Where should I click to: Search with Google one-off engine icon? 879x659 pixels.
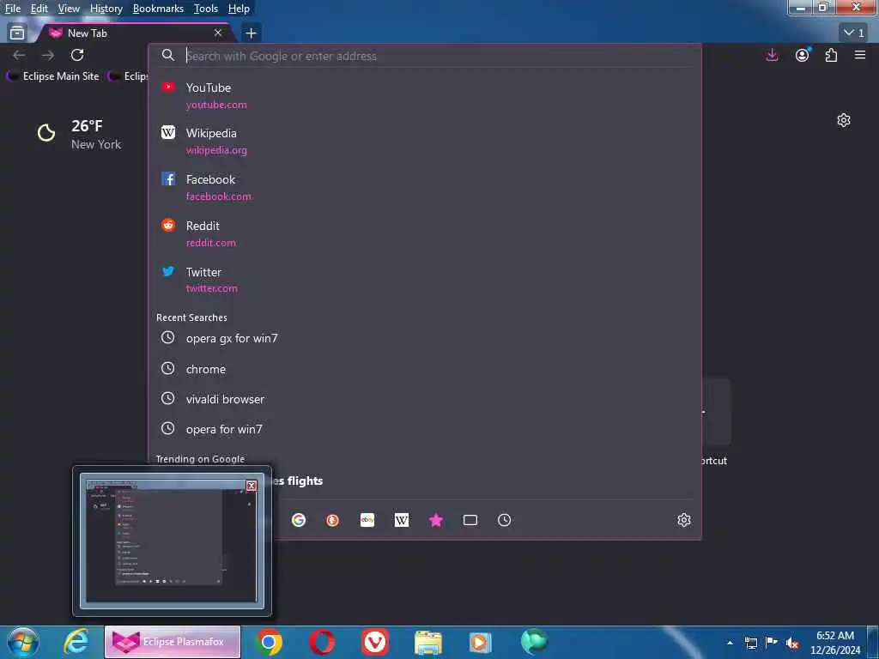(x=299, y=520)
